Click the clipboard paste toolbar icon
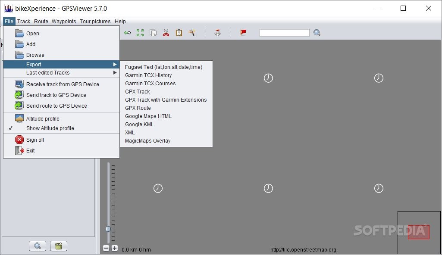 click(179, 33)
